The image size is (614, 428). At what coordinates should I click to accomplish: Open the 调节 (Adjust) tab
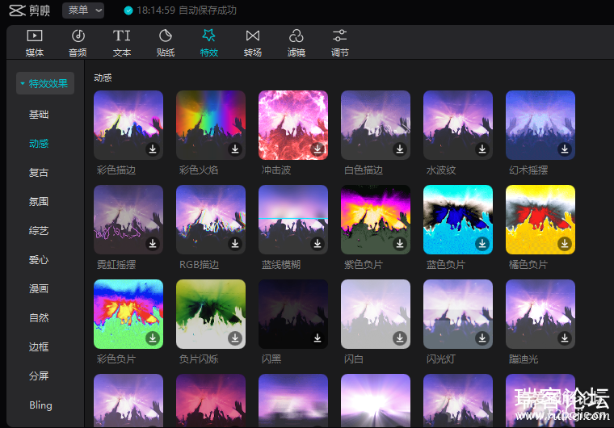[x=339, y=43]
